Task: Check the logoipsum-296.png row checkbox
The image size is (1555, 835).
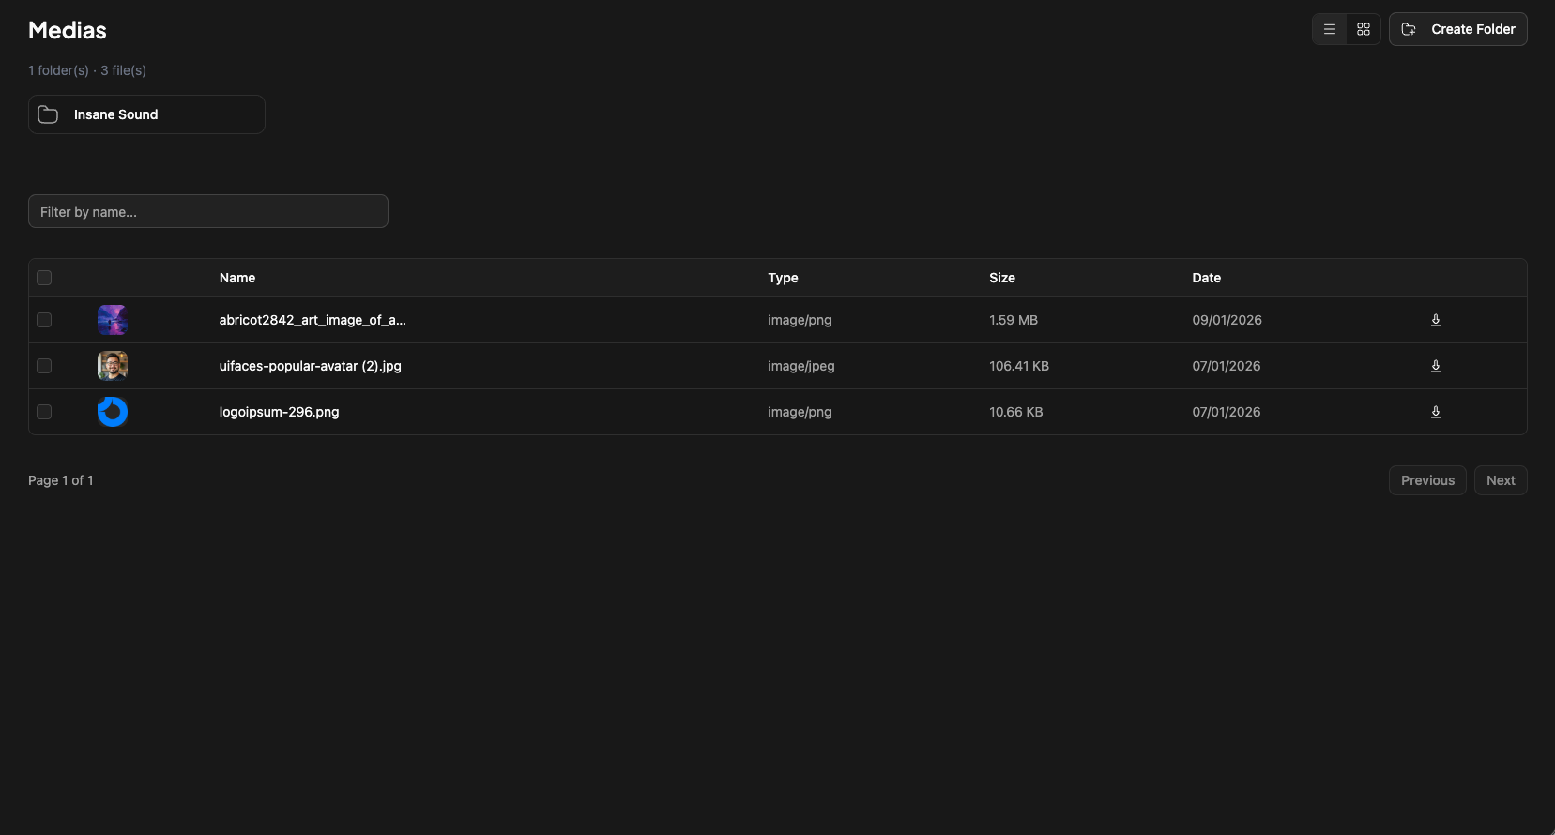Action: point(44,412)
